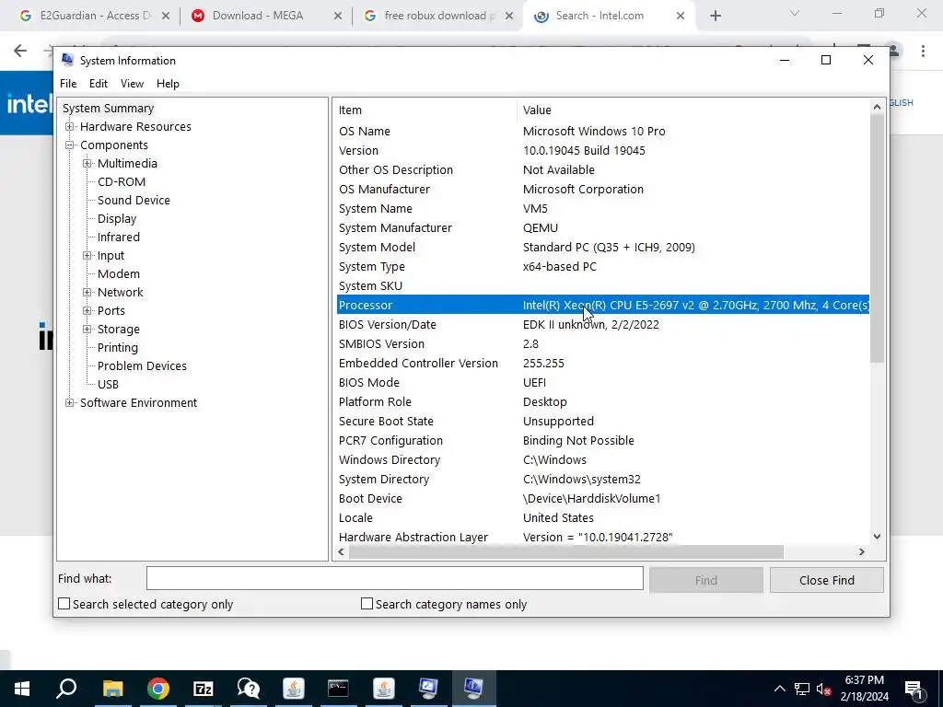Expand Software Environment node
Viewport: 943px width, 707px height.
[x=70, y=403]
